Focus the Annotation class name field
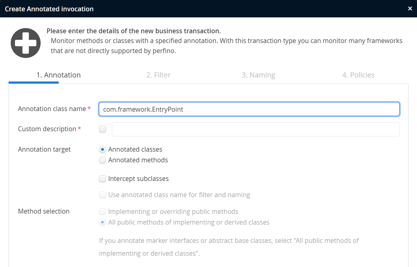 (249, 109)
